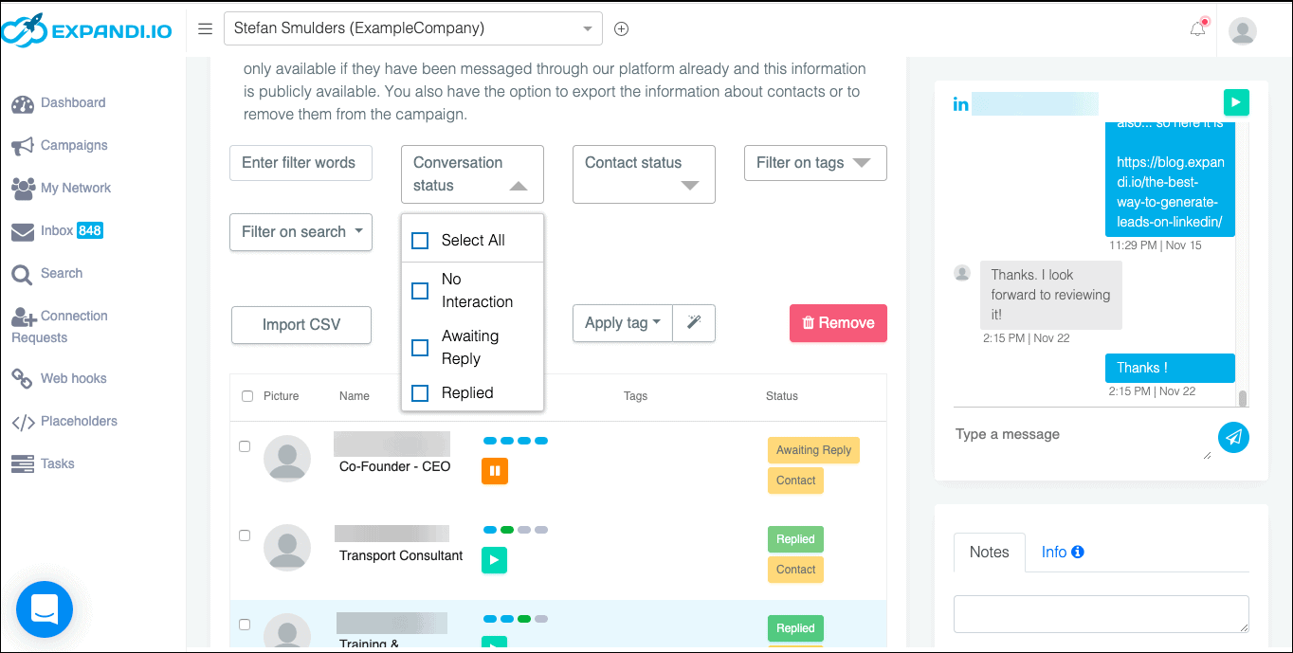Switch to the Info tab
Screen dimensions: 1293x653
pos(1063,553)
